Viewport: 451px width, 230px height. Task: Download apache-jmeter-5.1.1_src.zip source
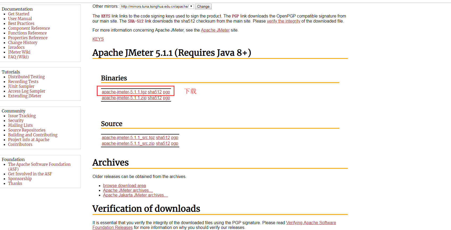click(128, 143)
